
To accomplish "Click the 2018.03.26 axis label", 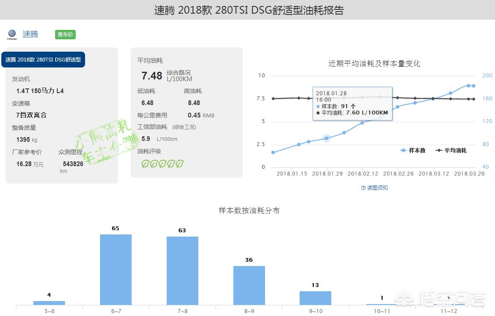I will pos(470,174).
